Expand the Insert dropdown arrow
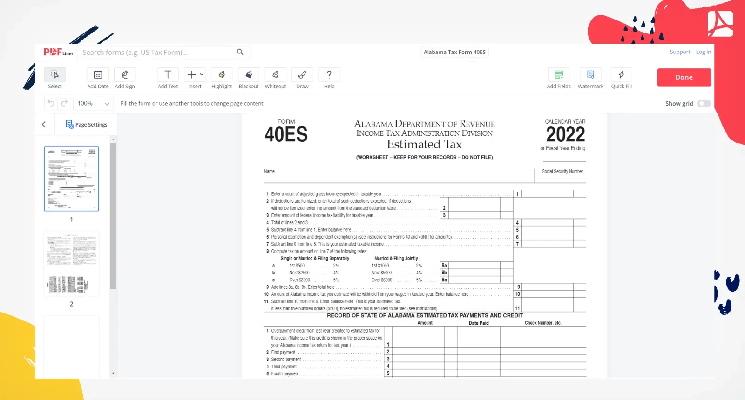The height and width of the screenshot is (400, 745). coord(202,74)
